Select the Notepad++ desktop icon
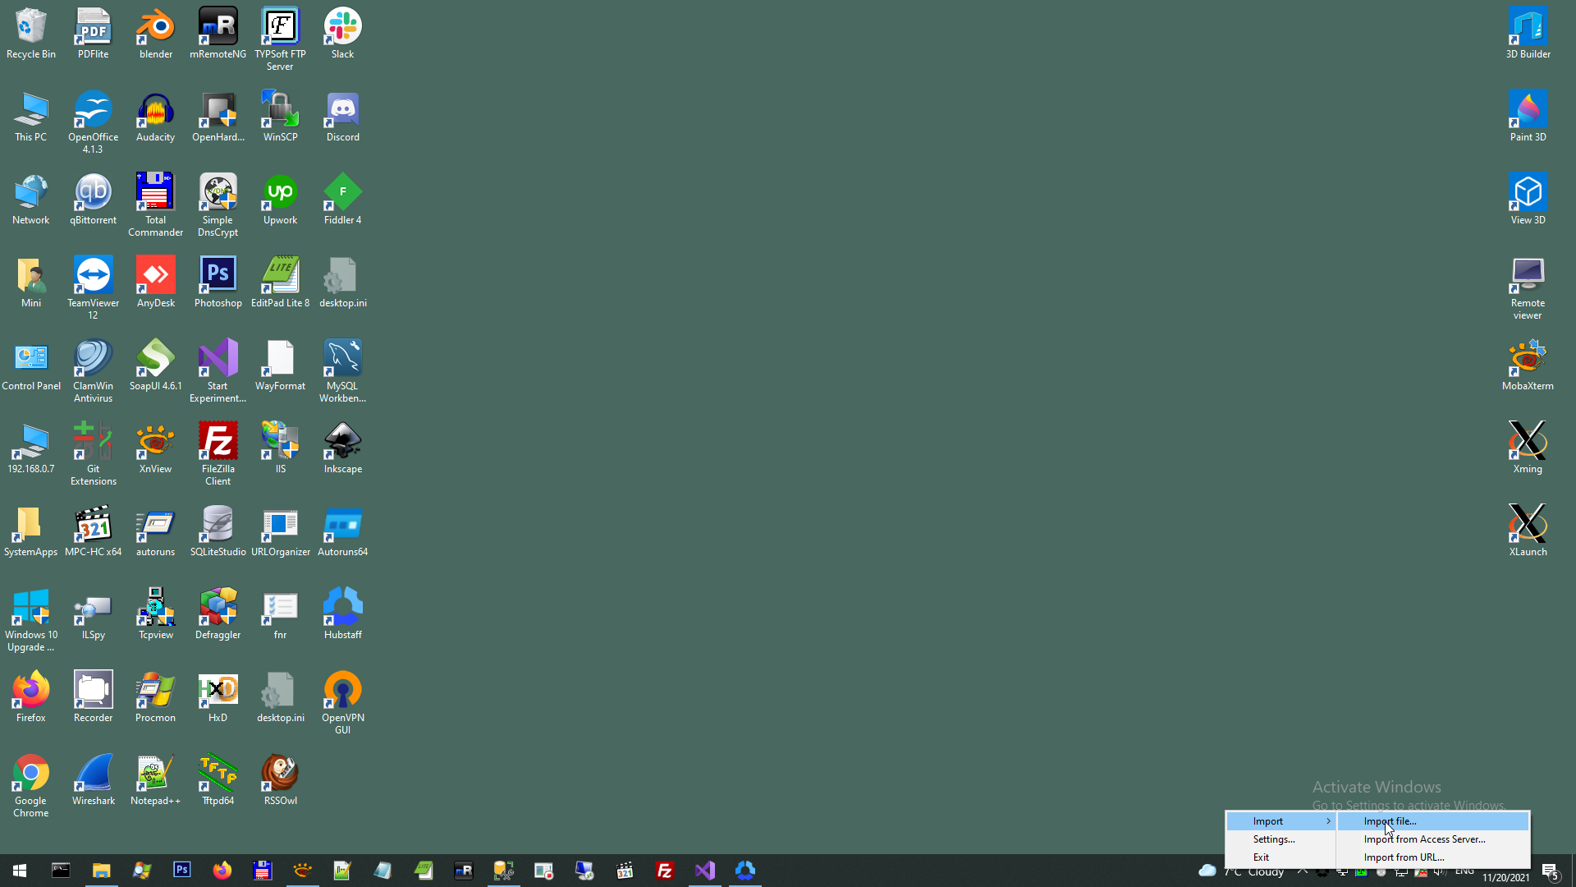Image resolution: width=1576 pixels, height=887 pixels. [x=155, y=774]
